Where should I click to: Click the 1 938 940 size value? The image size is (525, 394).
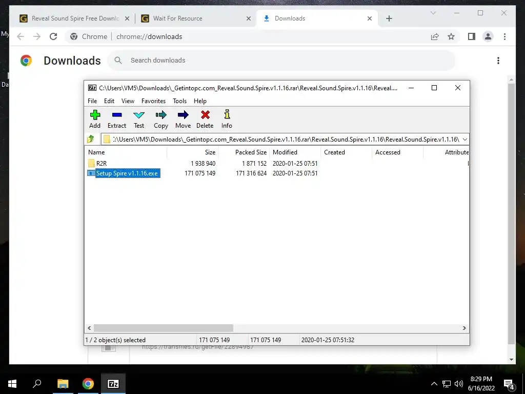click(x=203, y=164)
